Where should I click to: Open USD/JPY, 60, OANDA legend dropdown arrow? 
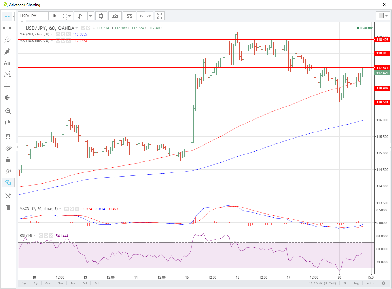click(x=77, y=28)
